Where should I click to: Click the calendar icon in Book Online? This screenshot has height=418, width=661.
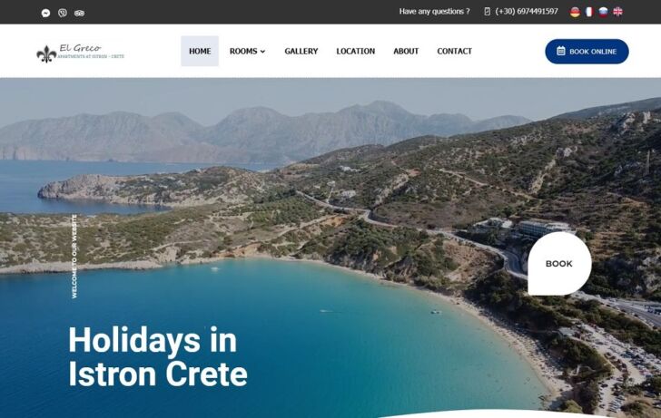point(561,51)
